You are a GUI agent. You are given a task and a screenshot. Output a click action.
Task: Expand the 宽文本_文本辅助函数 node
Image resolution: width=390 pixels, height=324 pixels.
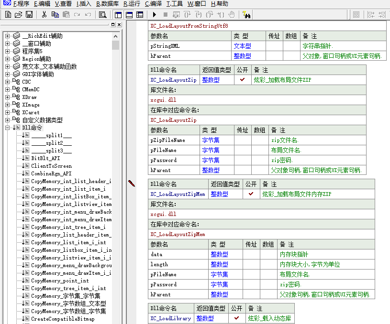coord(8,66)
